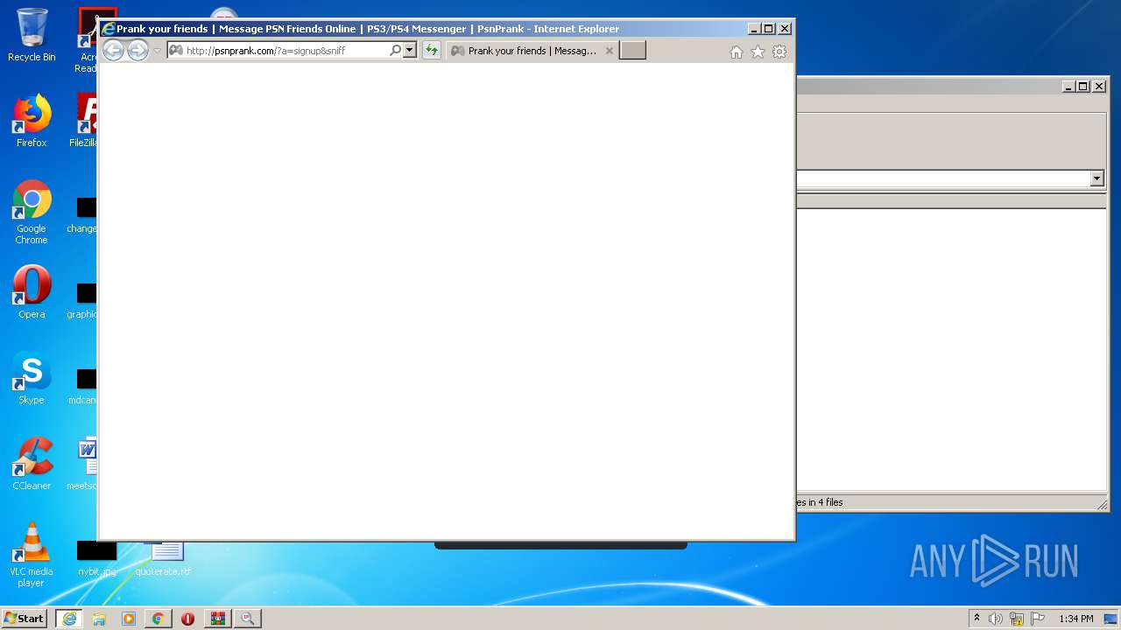Click the psnprank.com address bar

pyautogui.click(x=278, y=51)
